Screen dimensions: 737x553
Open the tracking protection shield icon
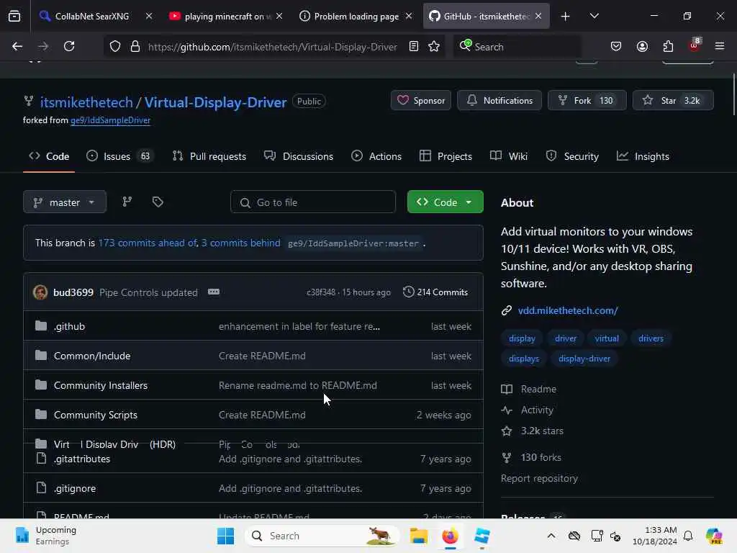[x=115, y=47]
